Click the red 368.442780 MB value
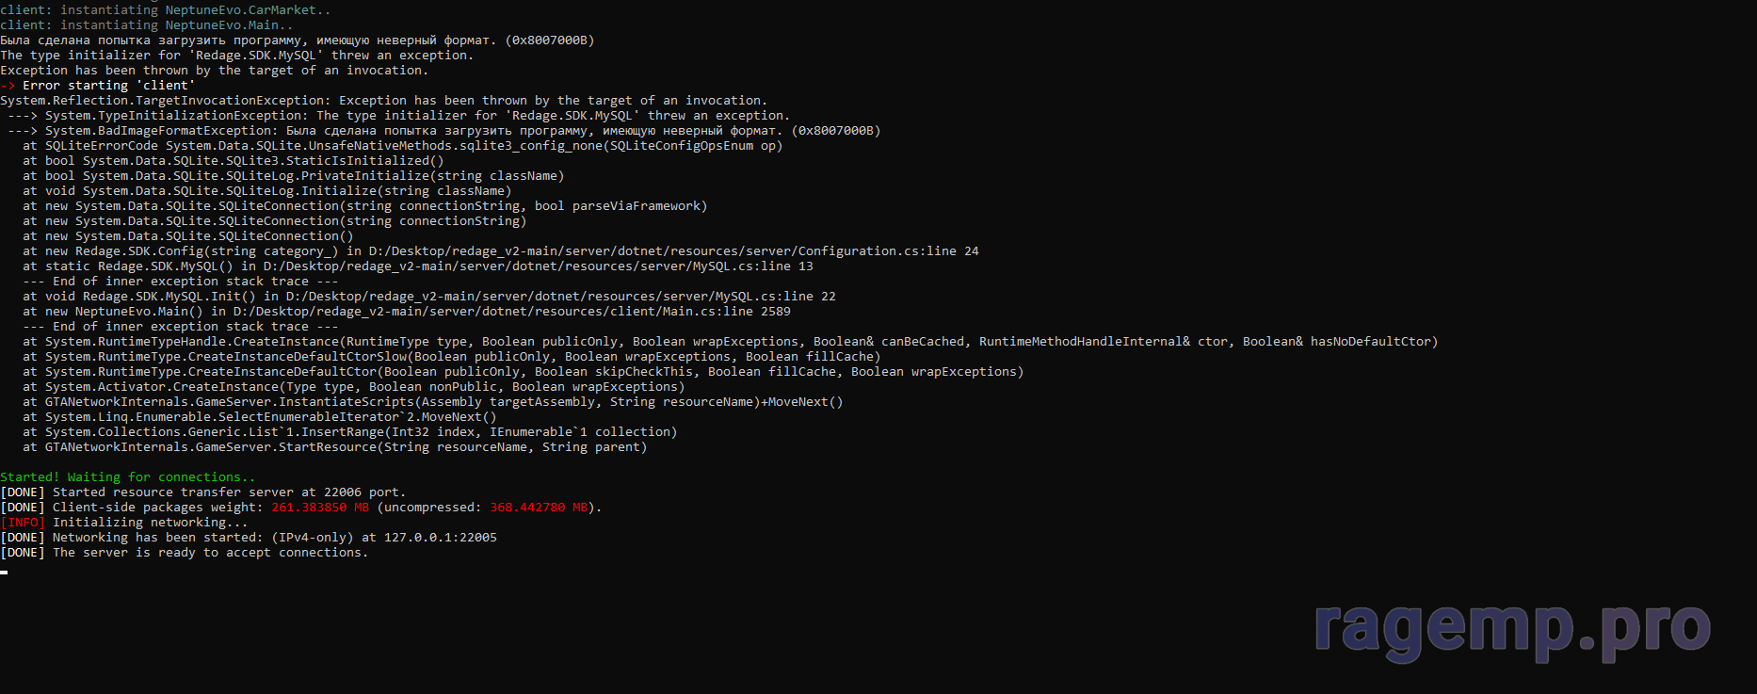 tap(539, 508)
